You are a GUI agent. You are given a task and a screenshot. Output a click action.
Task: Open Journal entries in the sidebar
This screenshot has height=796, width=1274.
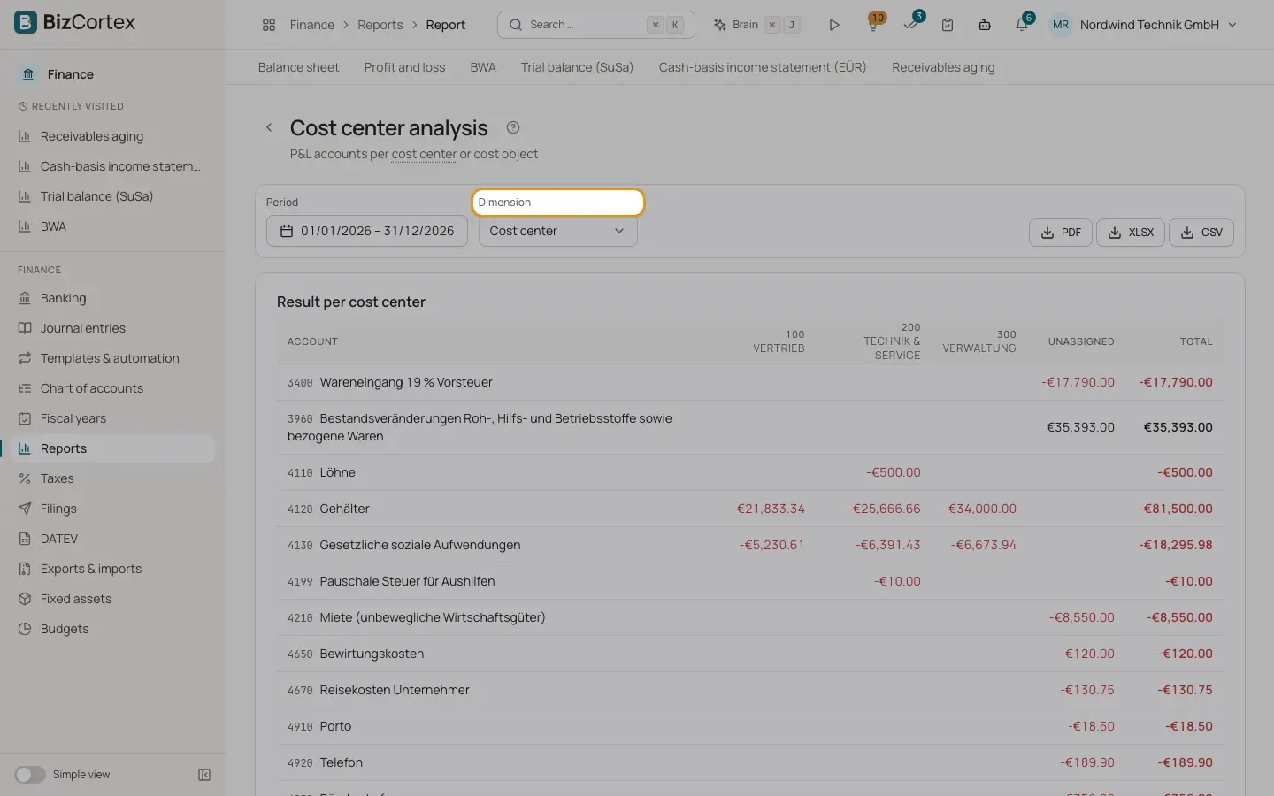coord(113,328)
